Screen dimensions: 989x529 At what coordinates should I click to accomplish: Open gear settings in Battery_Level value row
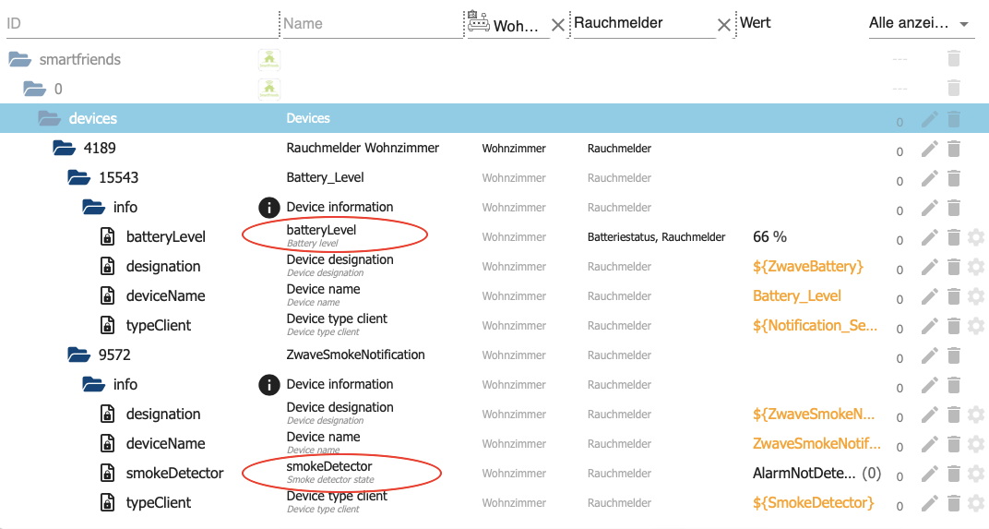(976, 296)
